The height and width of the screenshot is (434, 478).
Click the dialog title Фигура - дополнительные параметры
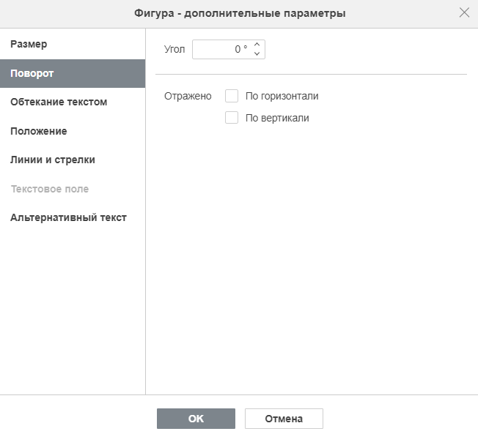tap(240, 13)
